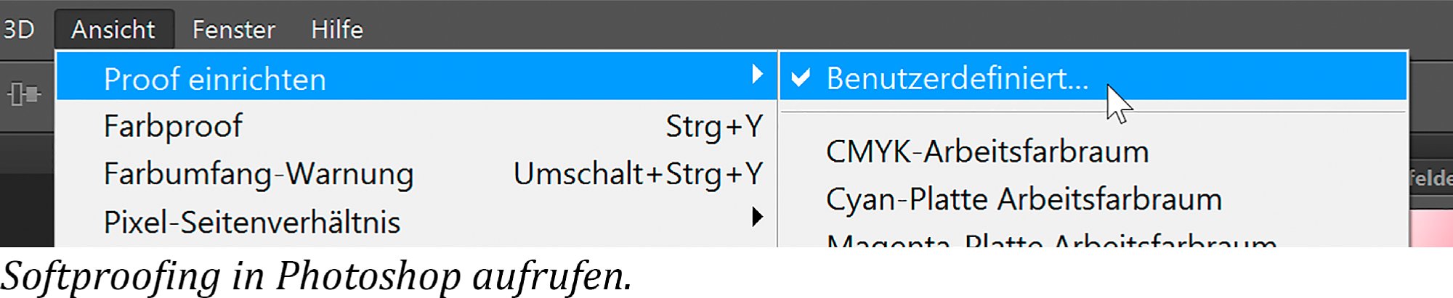Switch to the partially visible Farbfelder tab

click(1430, 178)
